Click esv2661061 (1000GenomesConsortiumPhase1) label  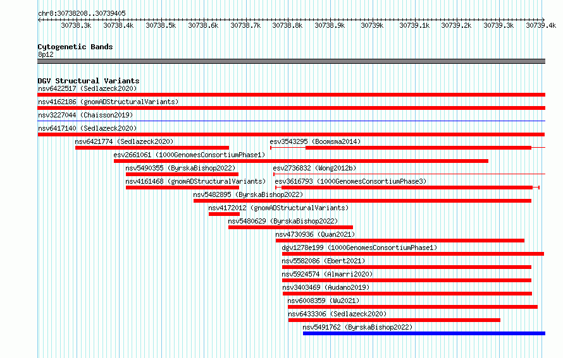(189, 155)
